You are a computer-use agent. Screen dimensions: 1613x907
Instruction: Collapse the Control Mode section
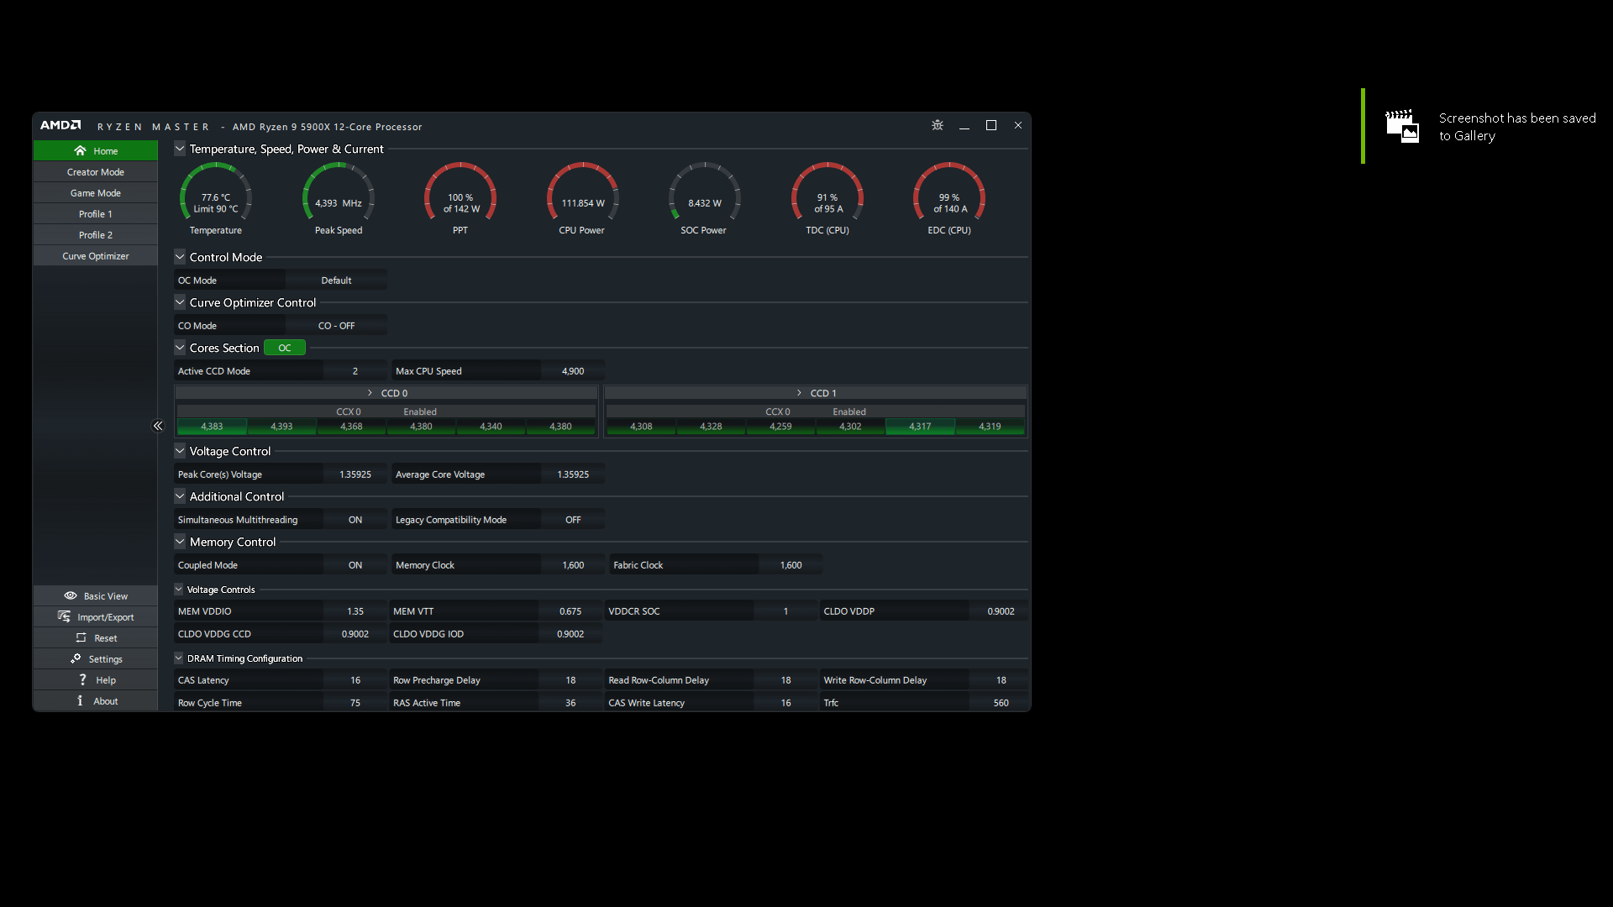click(x=180, y=257)
